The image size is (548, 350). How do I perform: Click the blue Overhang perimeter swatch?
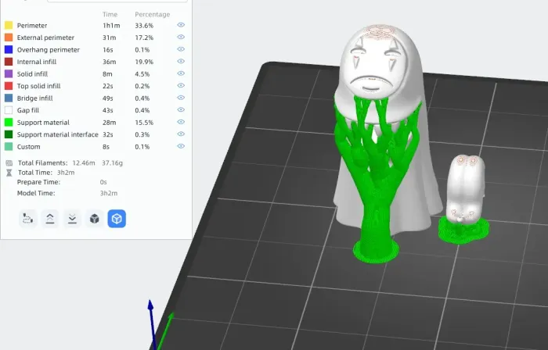pos(9,49)
